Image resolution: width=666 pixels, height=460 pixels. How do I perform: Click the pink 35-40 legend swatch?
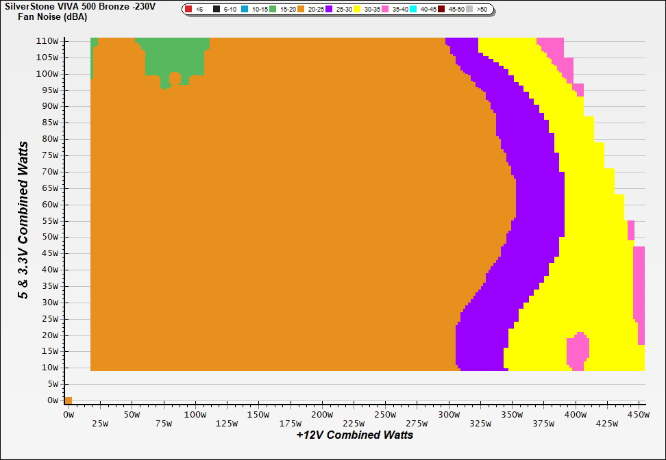385,10
